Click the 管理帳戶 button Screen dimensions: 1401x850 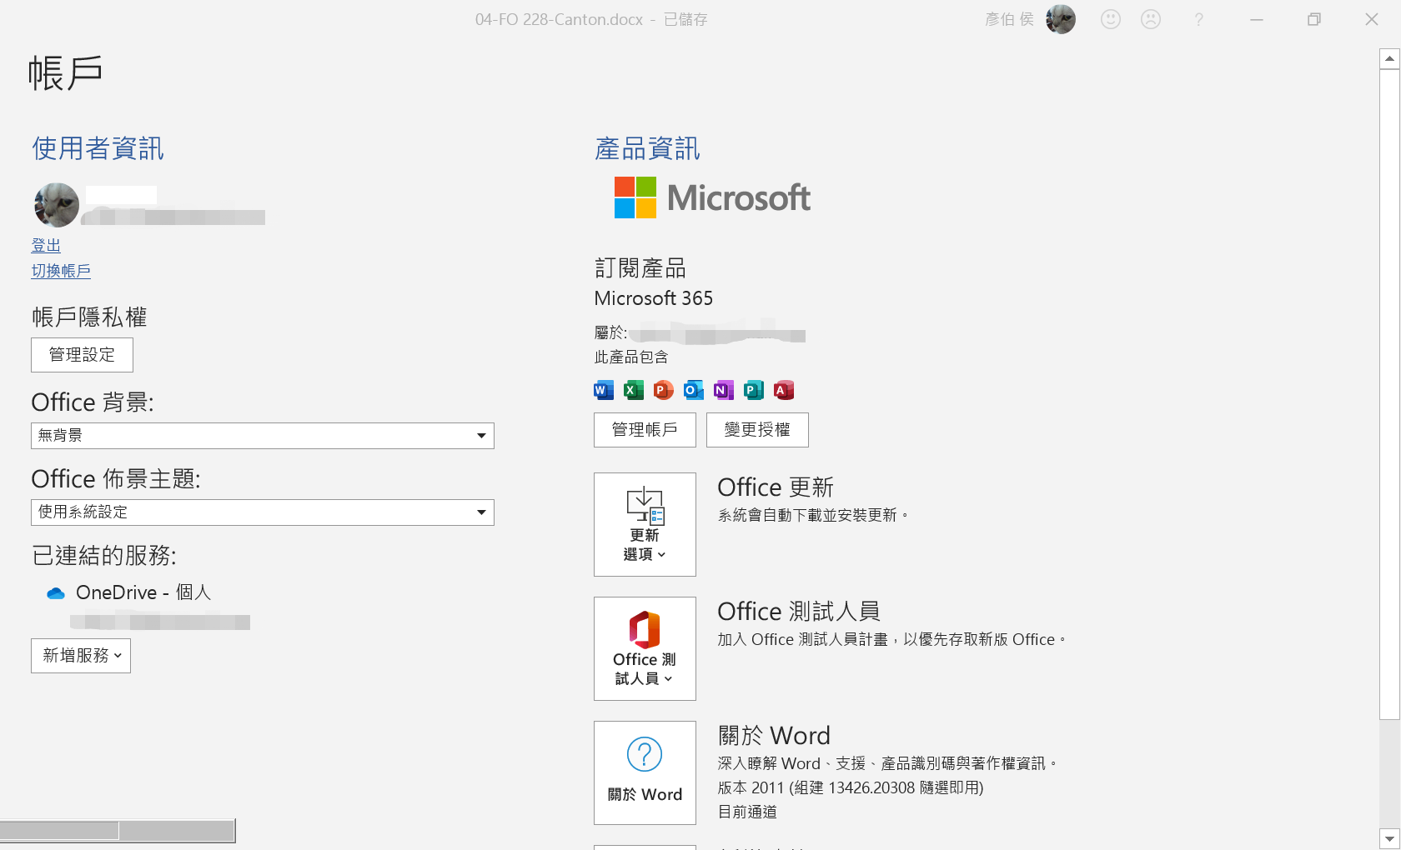pos(645,430)
